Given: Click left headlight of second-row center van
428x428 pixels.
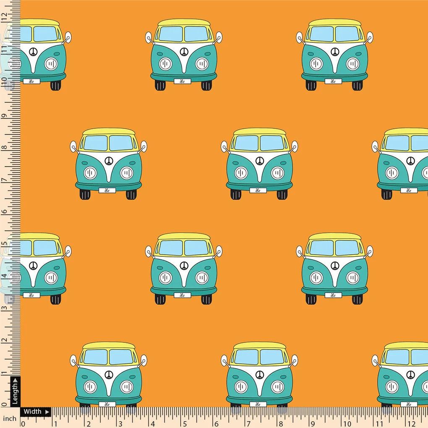Looking at the screenshot, I should click(241, 172).
